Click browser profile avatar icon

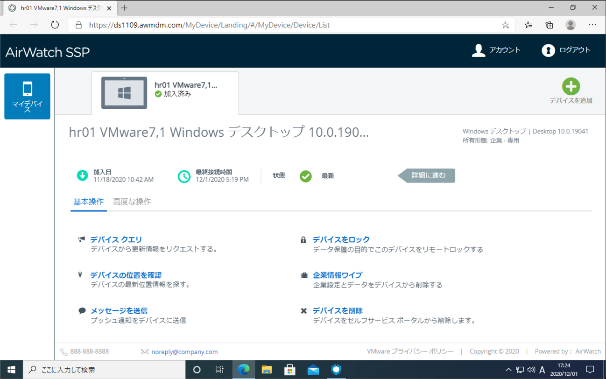point(571,25)
